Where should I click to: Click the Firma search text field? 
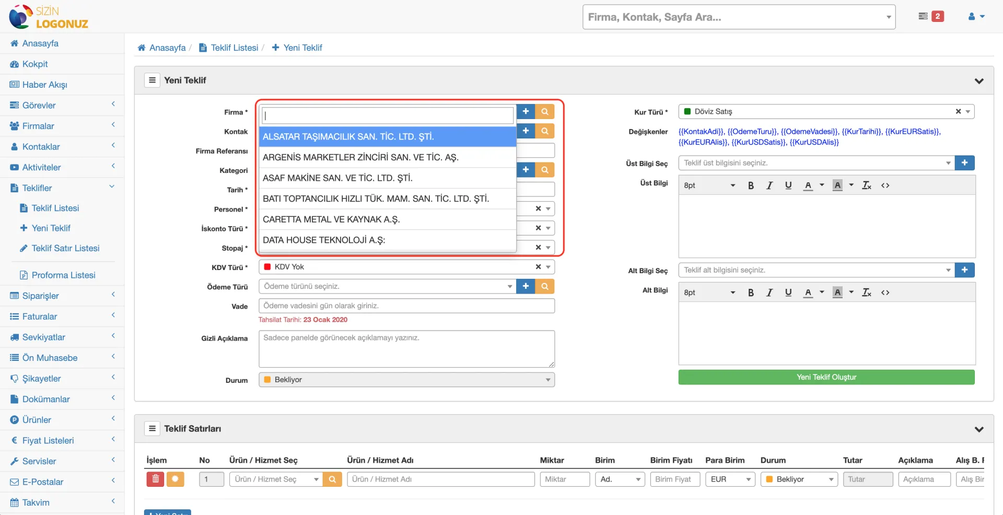[388, 115]
